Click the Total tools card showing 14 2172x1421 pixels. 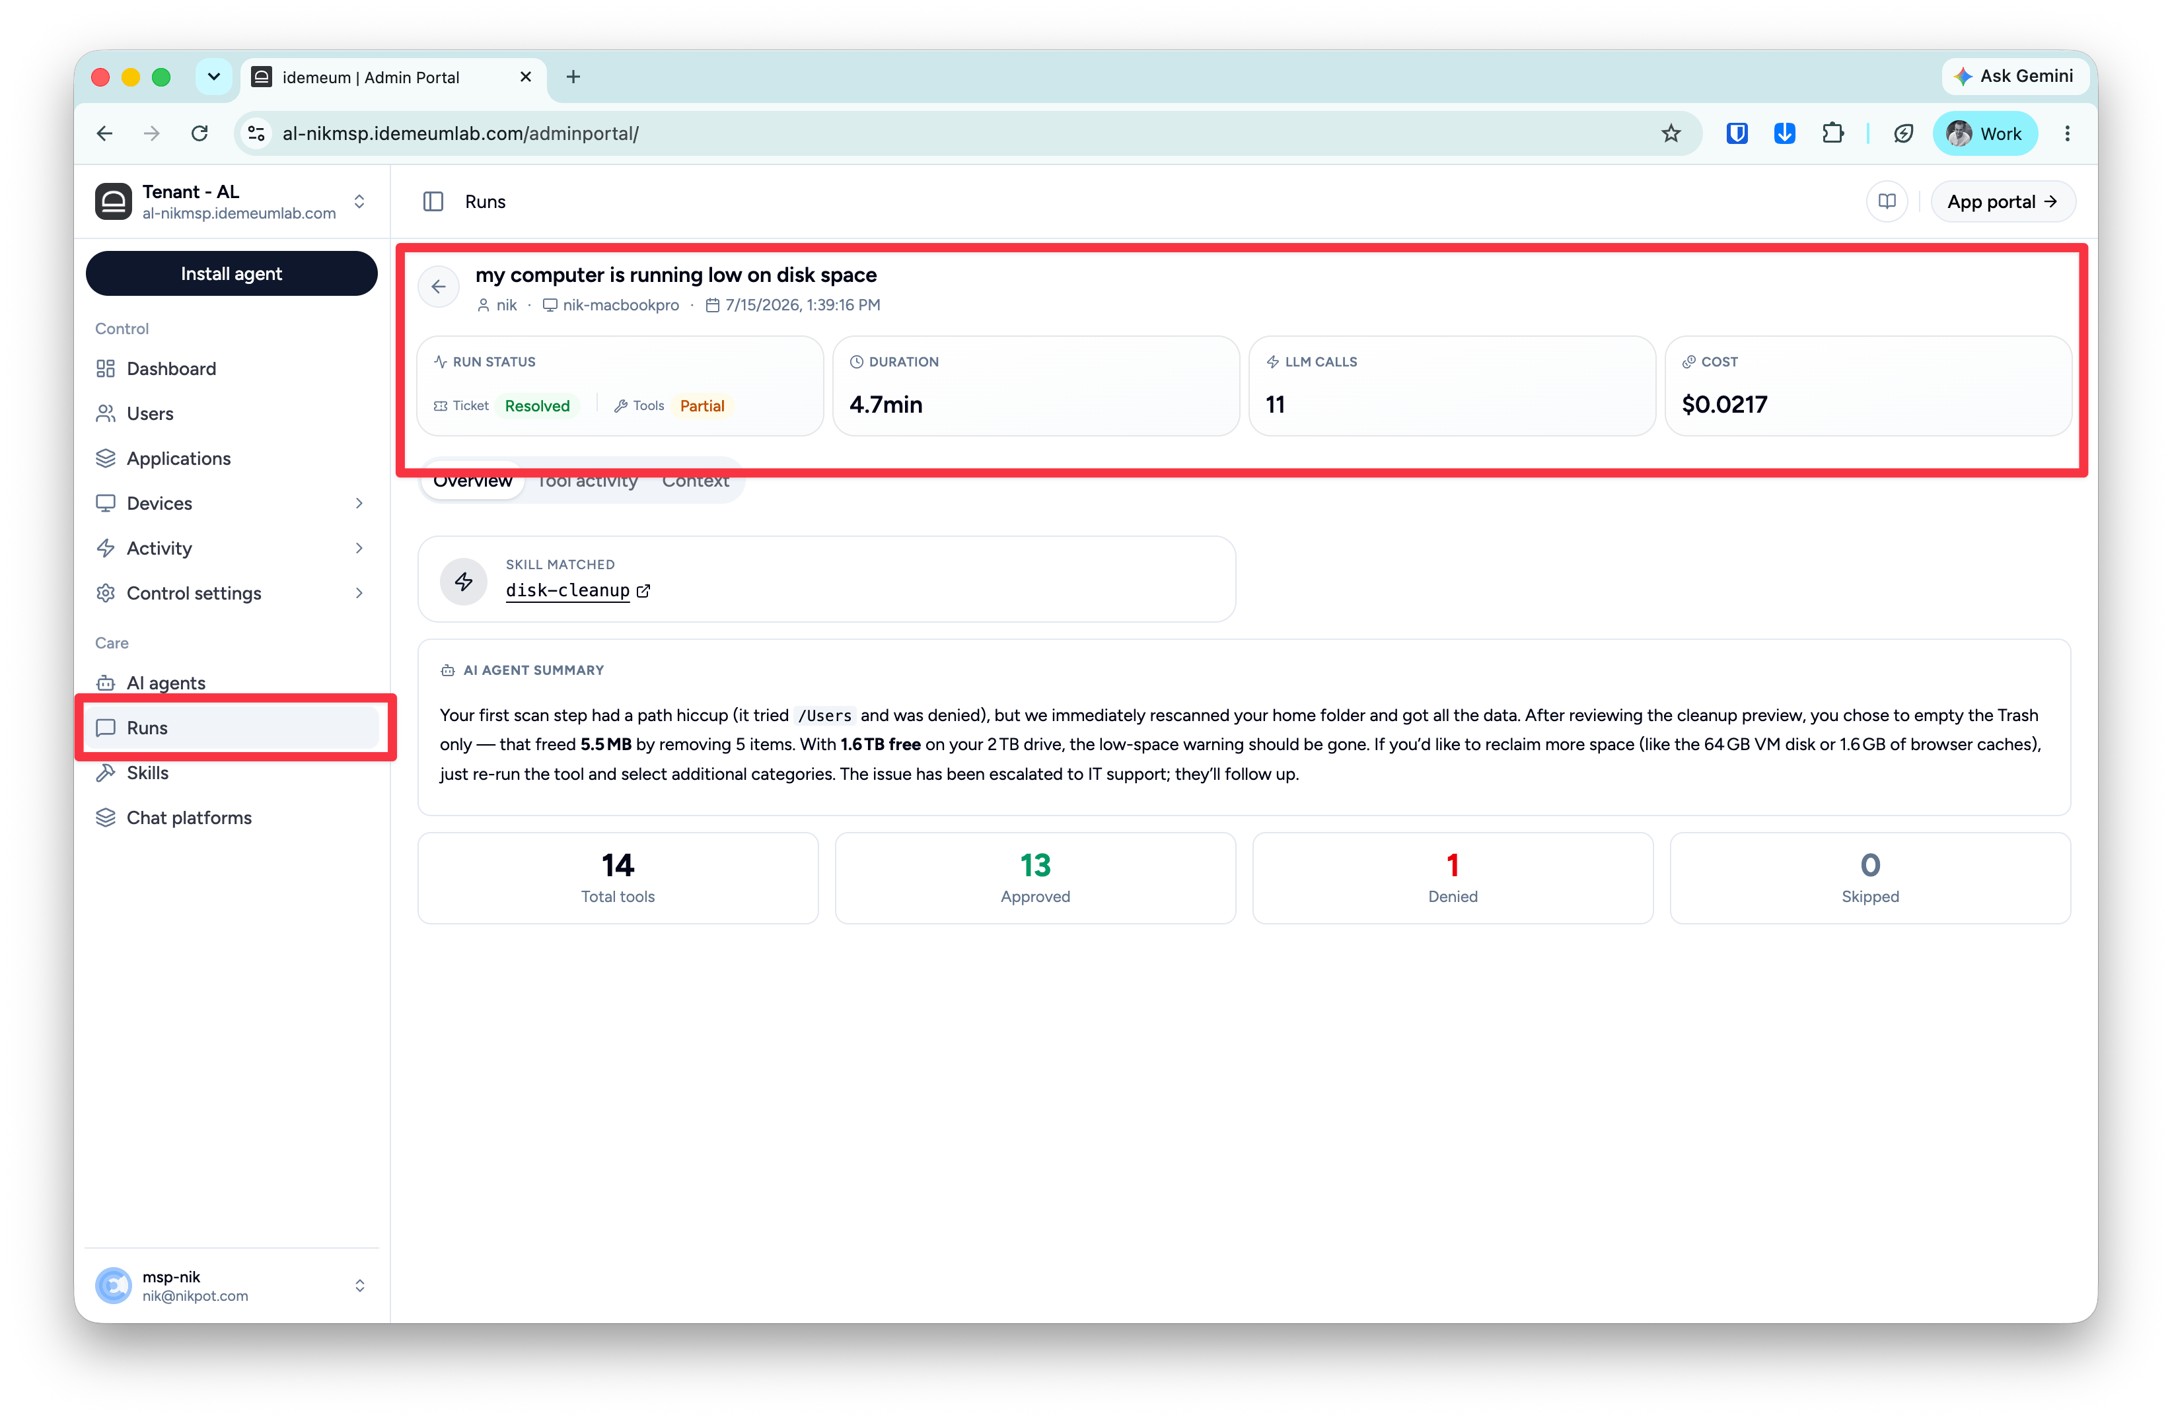pyautogui.click(x=618, y=878)
